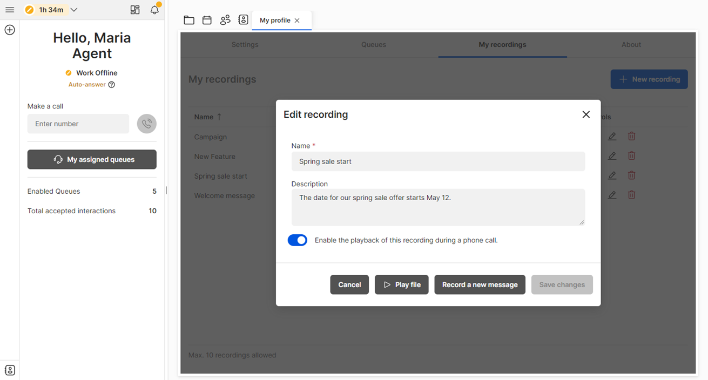Play the recording file

coord(402,284)
